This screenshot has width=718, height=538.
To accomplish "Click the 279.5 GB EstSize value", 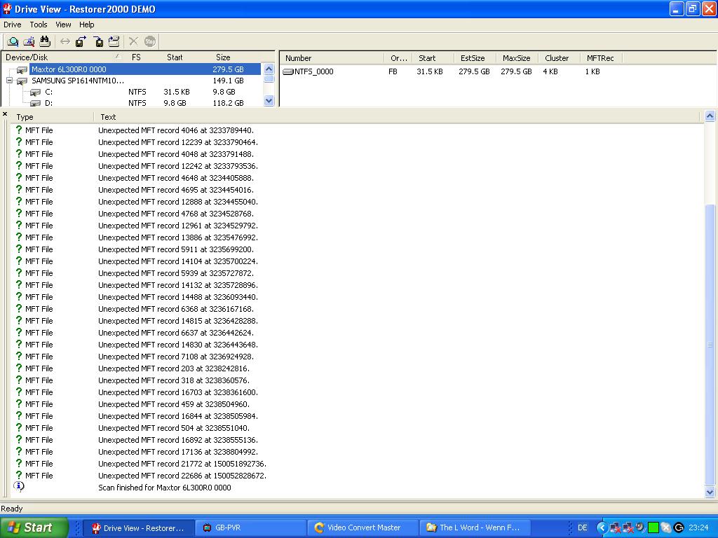I will [x=475, y=72].
